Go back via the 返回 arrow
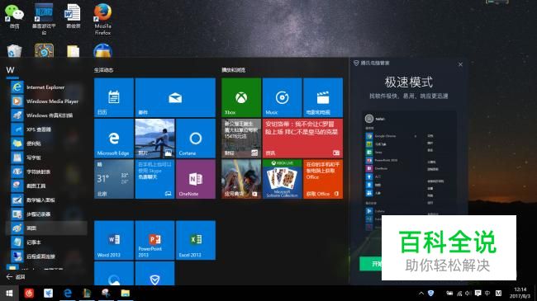The height and width of the screenshot is (301, 537). coord(16,277)
